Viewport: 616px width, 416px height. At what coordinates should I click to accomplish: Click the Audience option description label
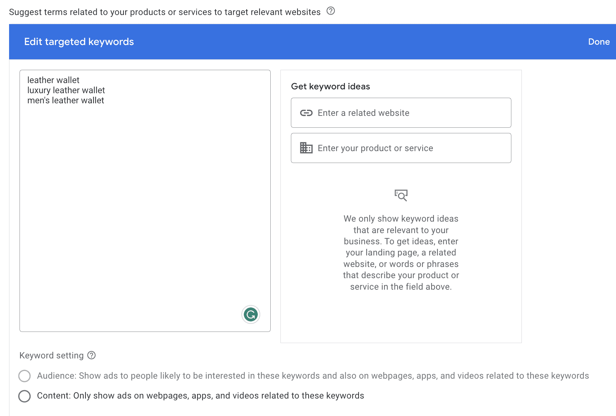coord(313,376)
